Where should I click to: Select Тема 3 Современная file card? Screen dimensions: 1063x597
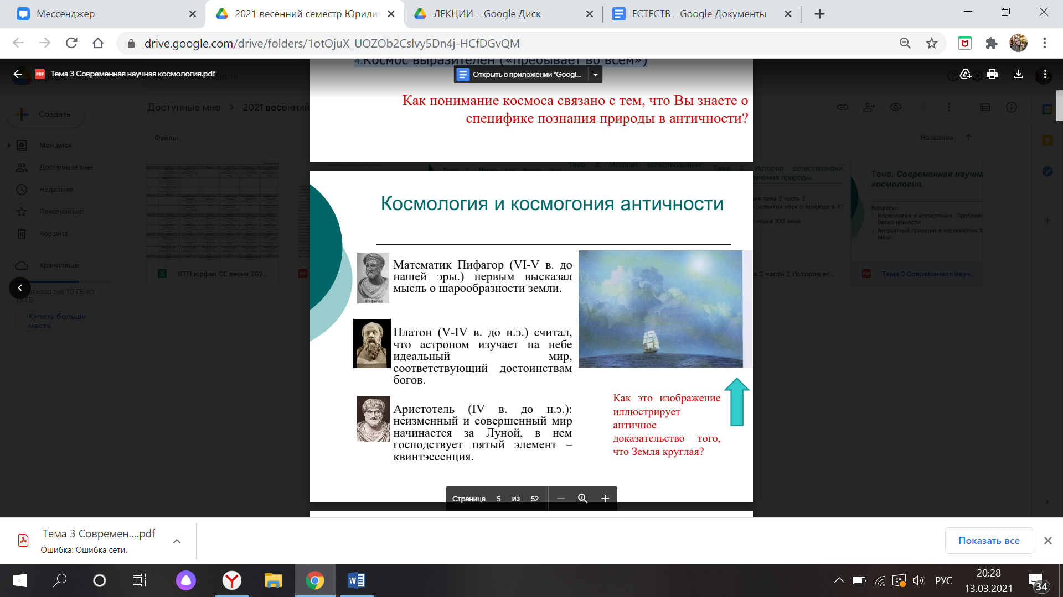click(x=917, y=221)
